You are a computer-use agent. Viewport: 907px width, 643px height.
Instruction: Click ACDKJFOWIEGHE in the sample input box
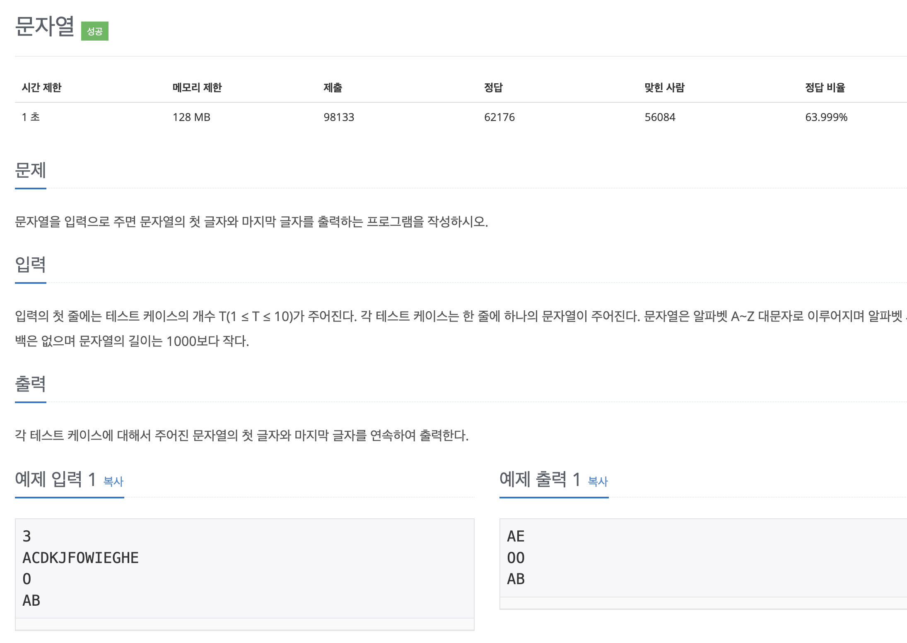click(x=80, y=558)
